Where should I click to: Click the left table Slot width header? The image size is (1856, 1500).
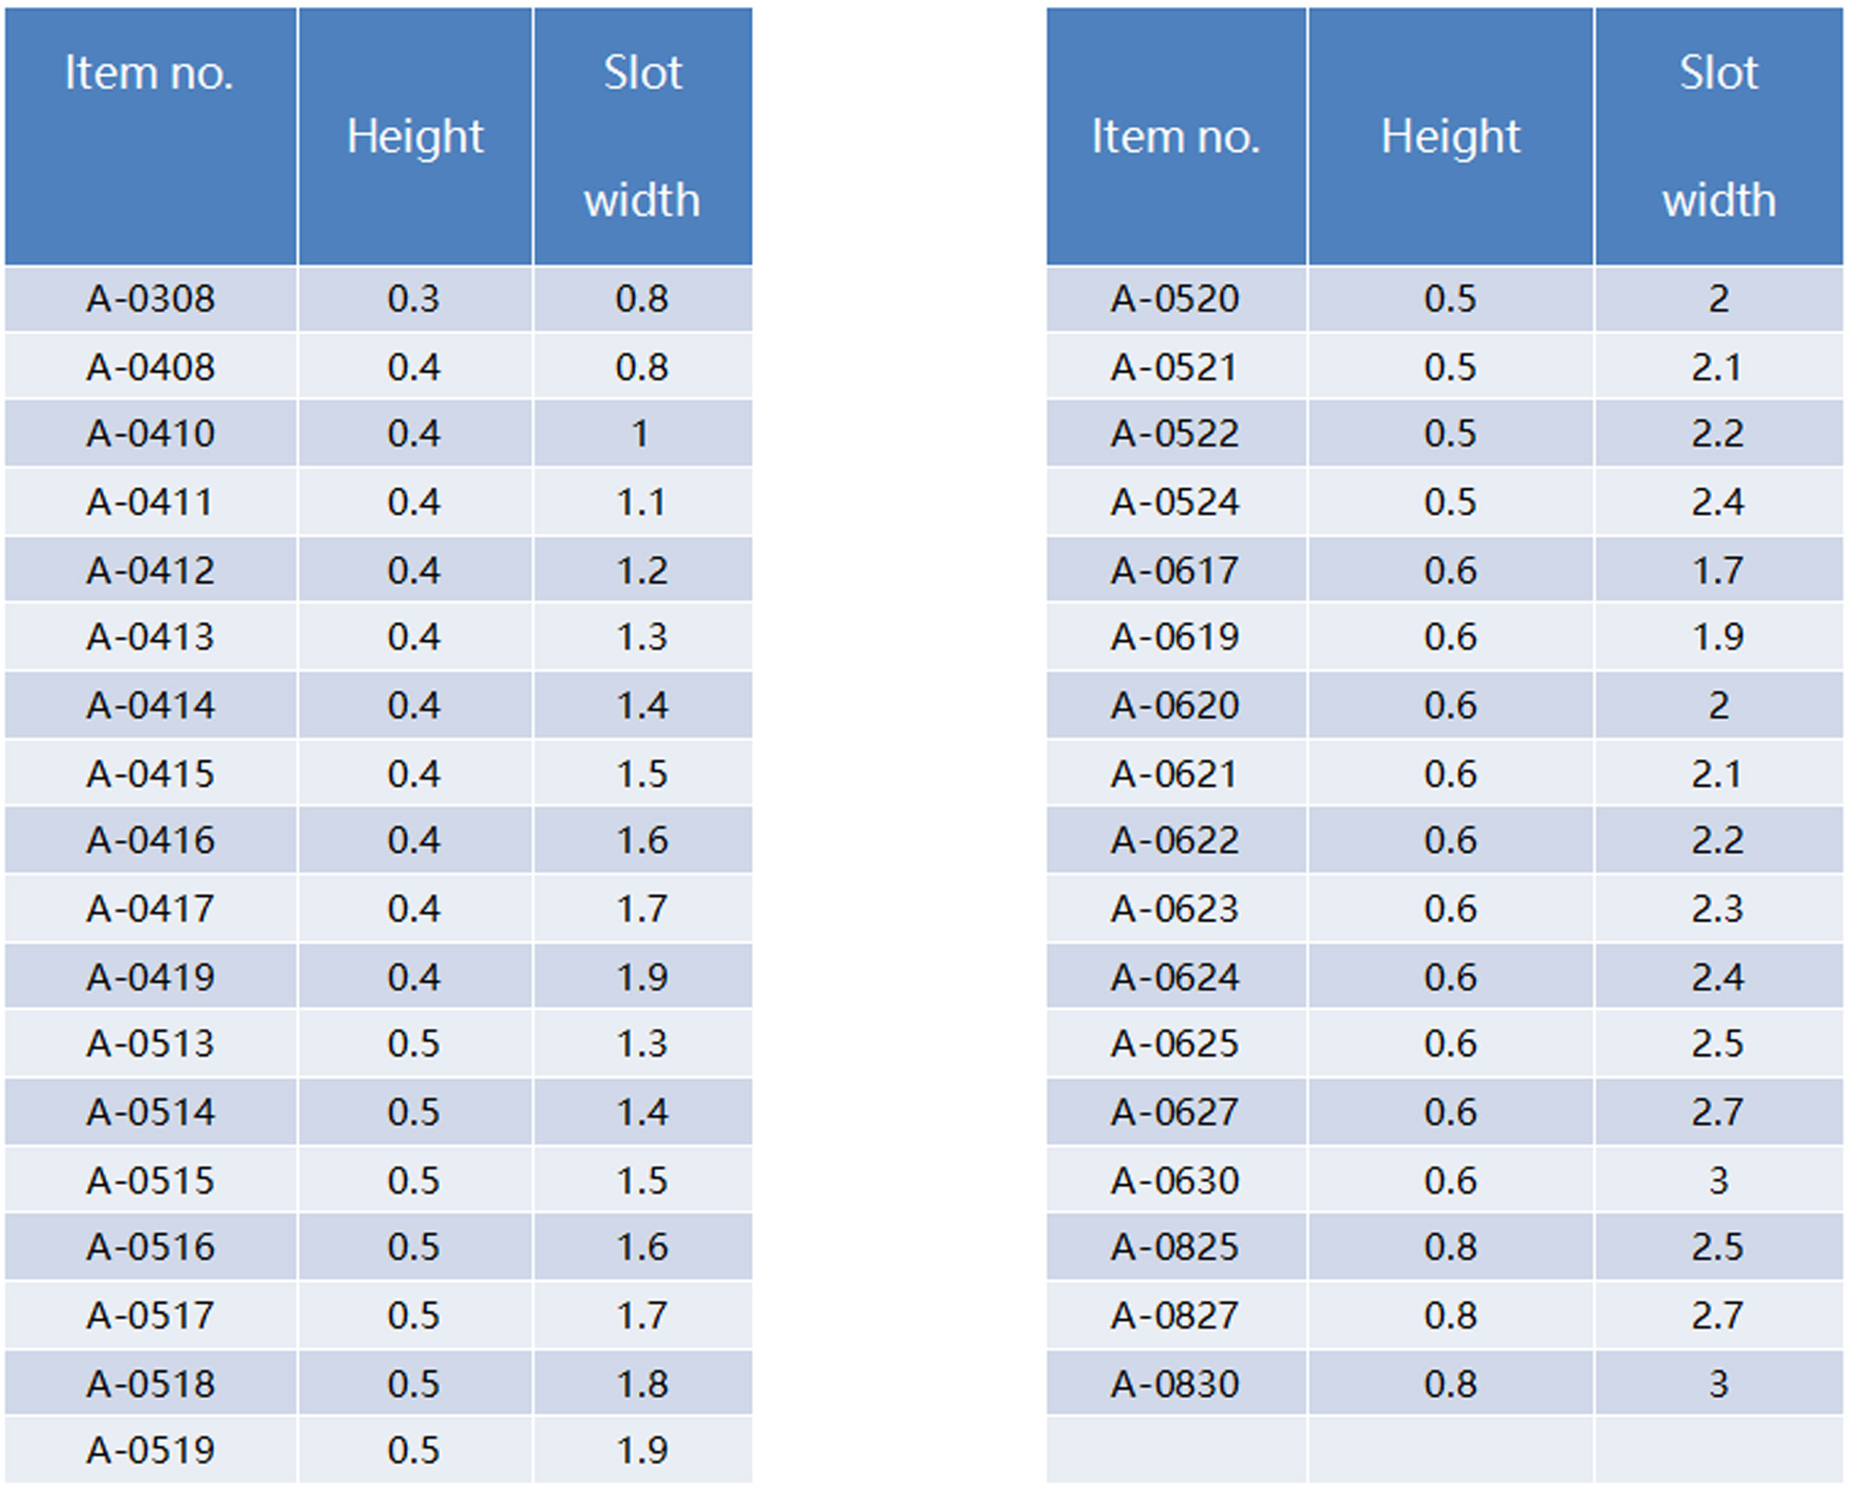643,136
